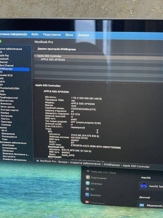The height and width of the screenshot is (218, 163).
Task: Click the BOOTCAMP volume heading
Action: (55, 157)
